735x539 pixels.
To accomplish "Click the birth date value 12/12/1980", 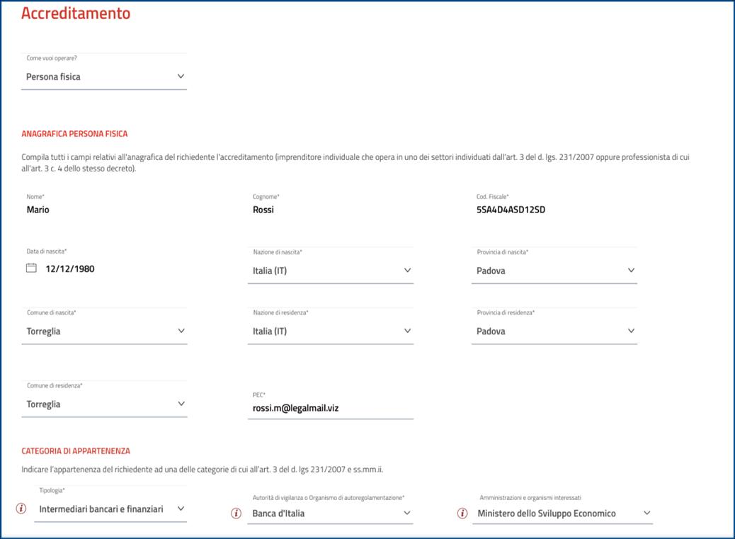I will (x=70, y=269).
